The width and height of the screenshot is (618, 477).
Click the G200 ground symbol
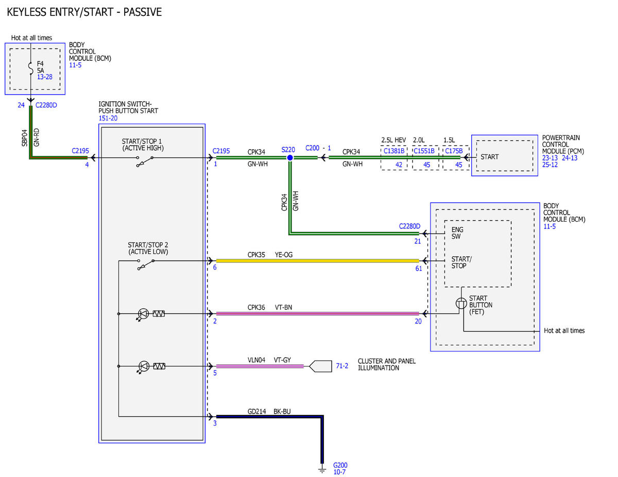pos(323,469)
